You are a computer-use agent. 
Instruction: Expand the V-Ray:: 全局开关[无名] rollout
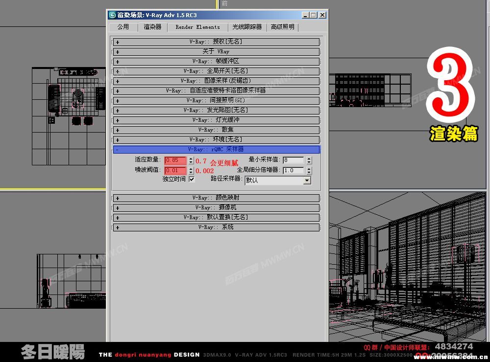tap(216, 71)
